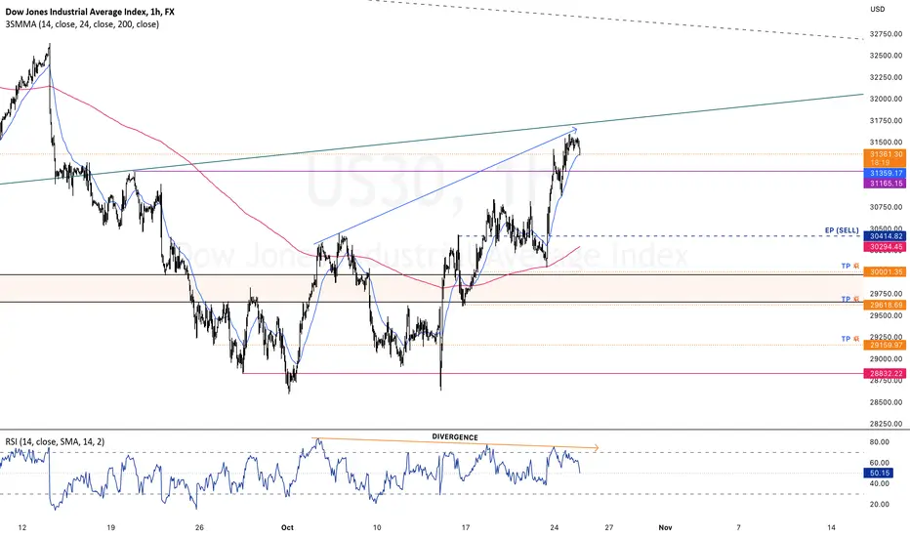Image resolution: width=910 pixels, height=537 pixels.
Task: Click the RSI axis value 40.00
Action: 879,483
